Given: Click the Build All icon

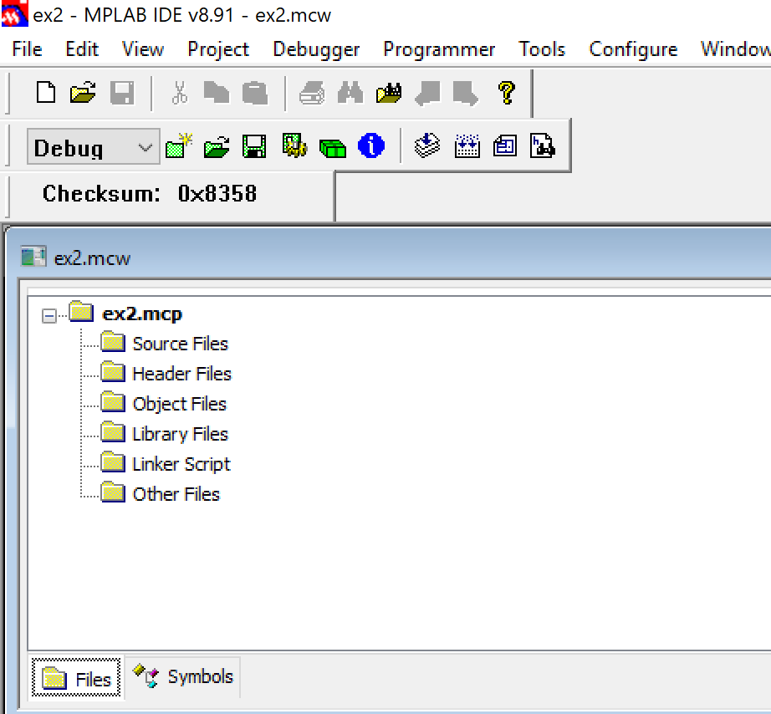Looking at the screenshot, I should pyautogui.click(x=467, y=146).
